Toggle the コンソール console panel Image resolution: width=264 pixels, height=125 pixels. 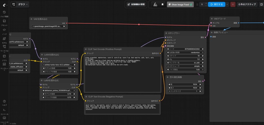4,112
